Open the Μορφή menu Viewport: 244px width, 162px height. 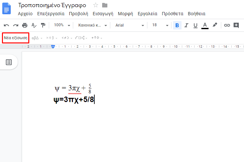[124, 14]
